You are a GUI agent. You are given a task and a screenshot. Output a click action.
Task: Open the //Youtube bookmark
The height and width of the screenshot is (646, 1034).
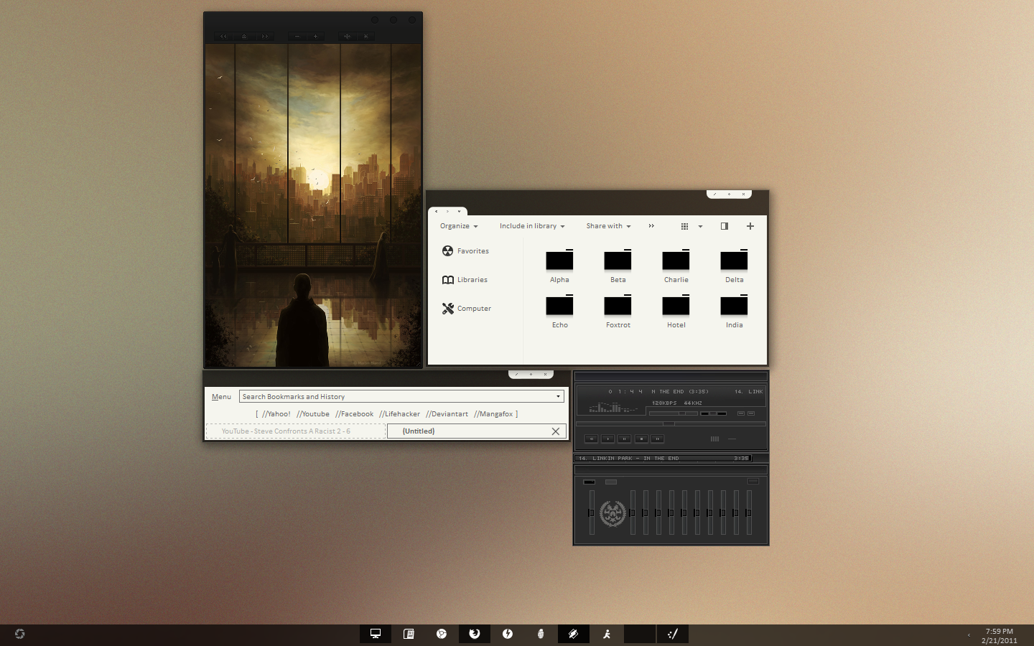[313, 414]
